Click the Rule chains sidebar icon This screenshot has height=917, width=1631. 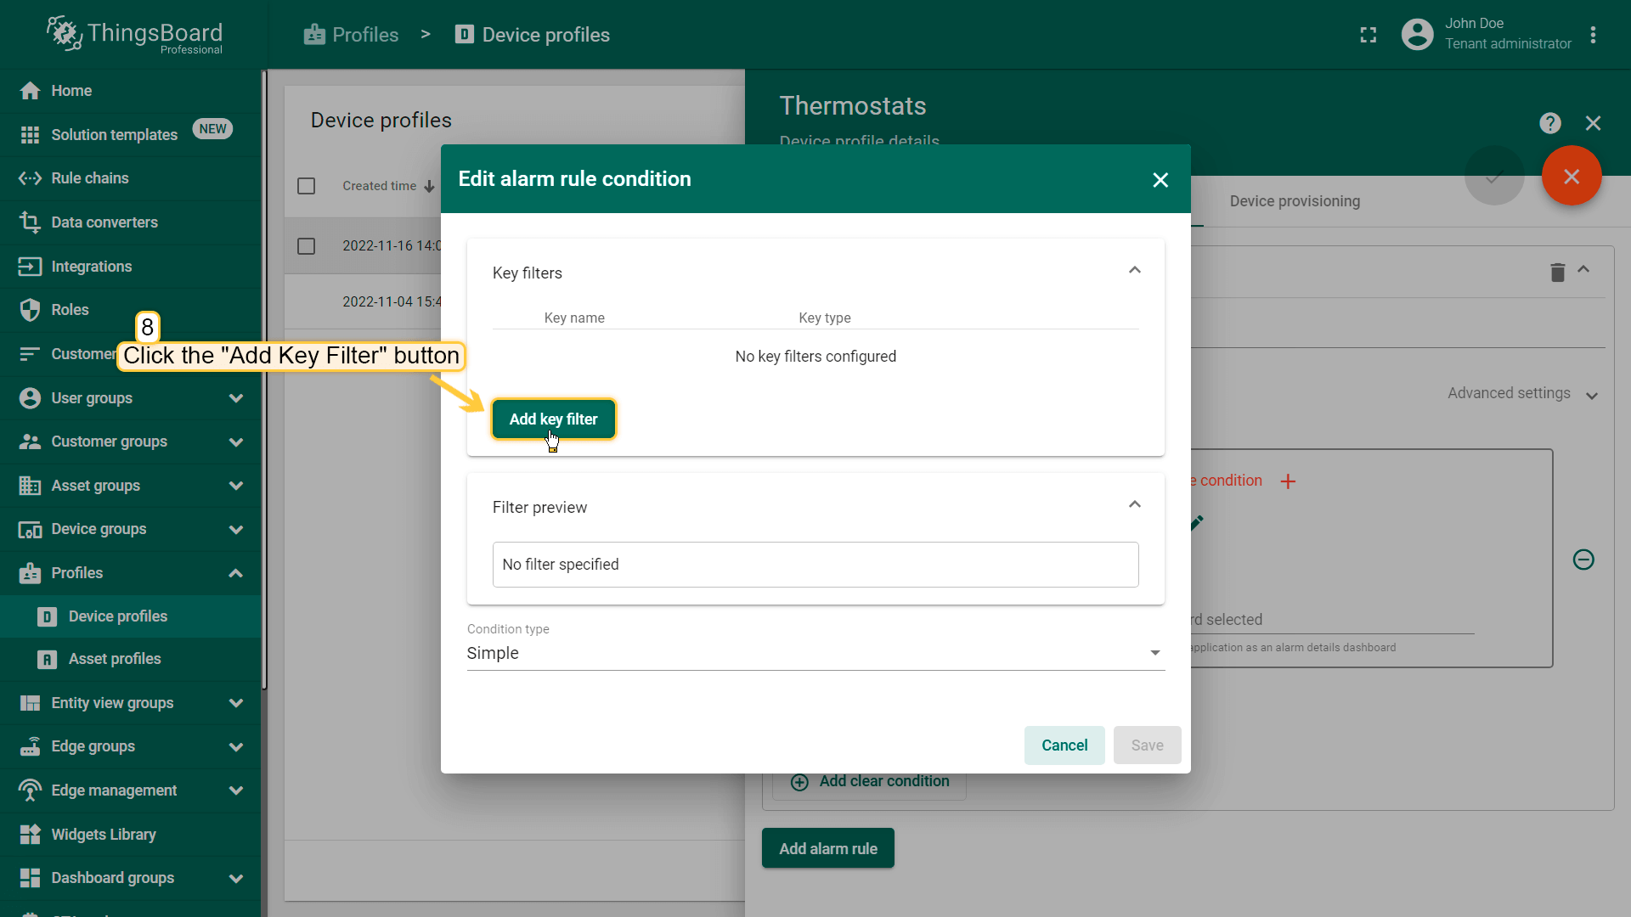[x=30, y=178]
